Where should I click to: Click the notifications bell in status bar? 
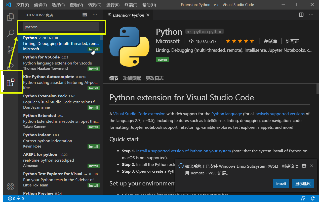(x=313, y=198)
